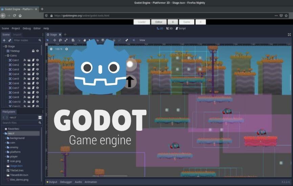
Task: Click the Filter nodes search field
Action: [26, 40]
